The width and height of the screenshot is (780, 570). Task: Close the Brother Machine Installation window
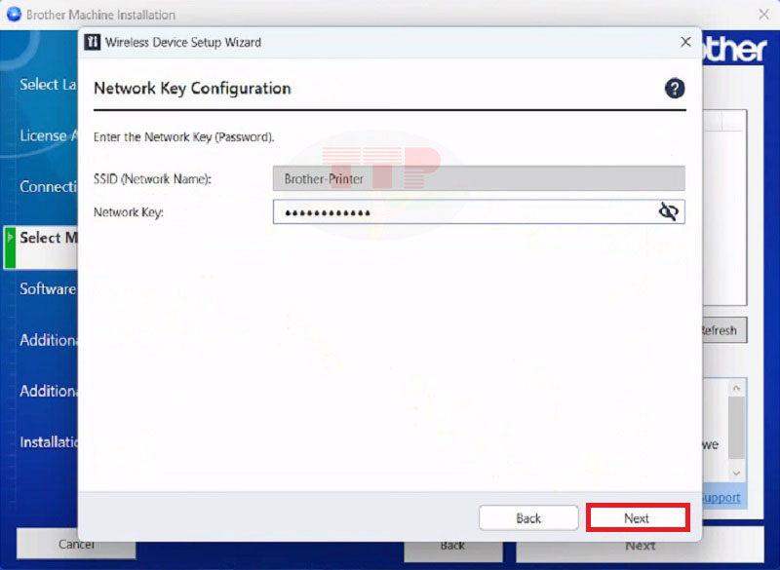coord(763,15)
